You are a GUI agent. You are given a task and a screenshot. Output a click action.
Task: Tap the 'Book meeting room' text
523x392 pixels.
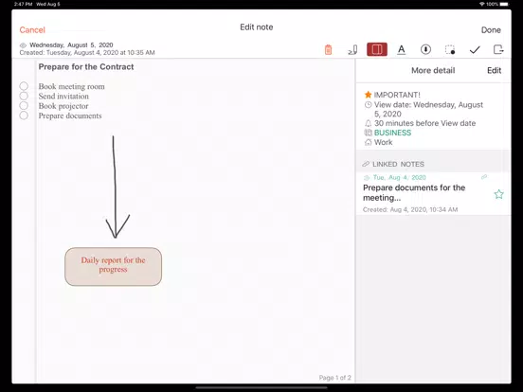coord(71,86)
